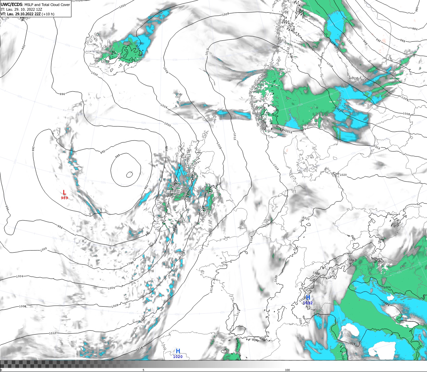This screenshot has height=372, width=427.
Task: Click the "5" label under the color scale
Action: (143, 370)
